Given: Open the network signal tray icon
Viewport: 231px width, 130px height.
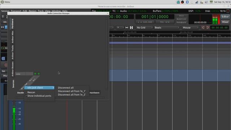Looking at the screenshot, I should click(x=197, y=2).
